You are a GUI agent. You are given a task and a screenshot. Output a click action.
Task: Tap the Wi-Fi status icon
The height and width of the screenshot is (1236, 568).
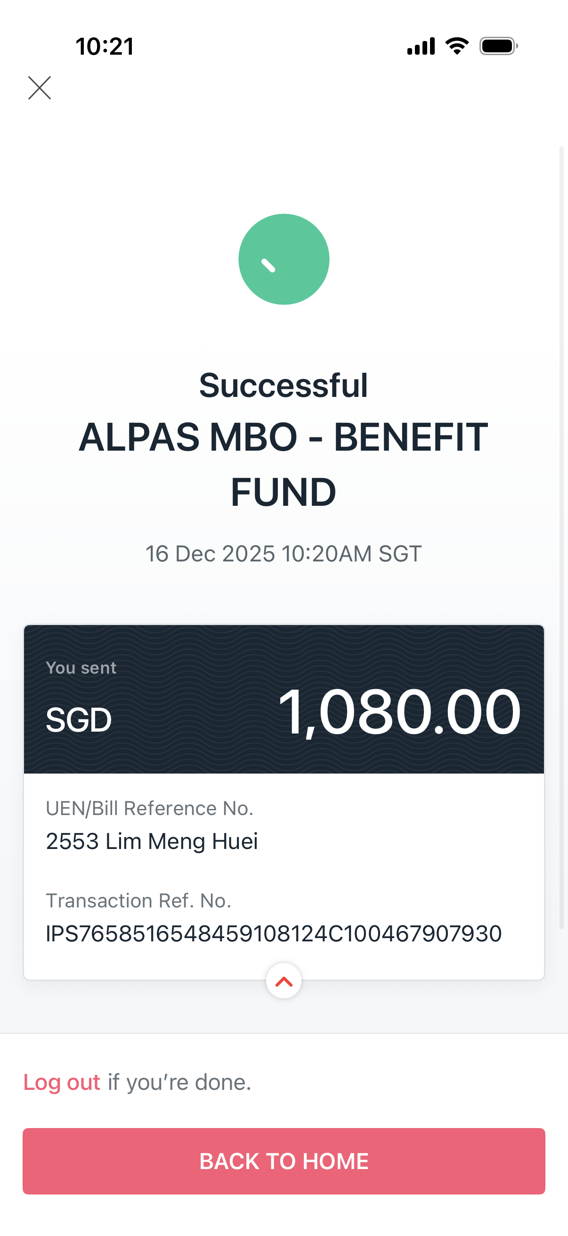pyautogui.click(x=457, y=46)
